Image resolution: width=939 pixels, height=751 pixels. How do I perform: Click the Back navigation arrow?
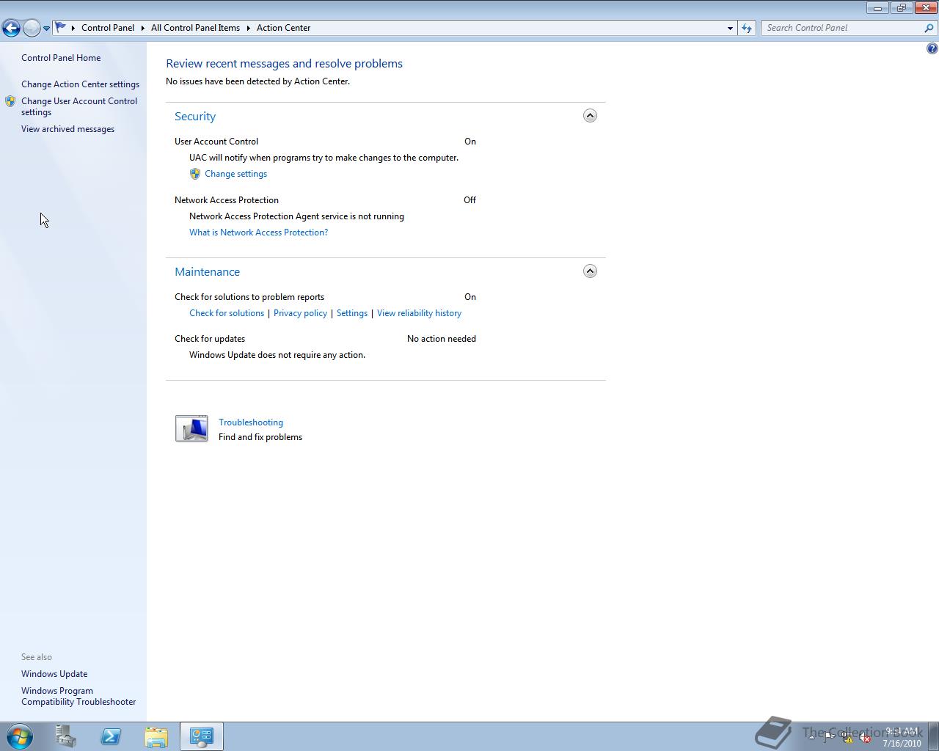[11, 28]
